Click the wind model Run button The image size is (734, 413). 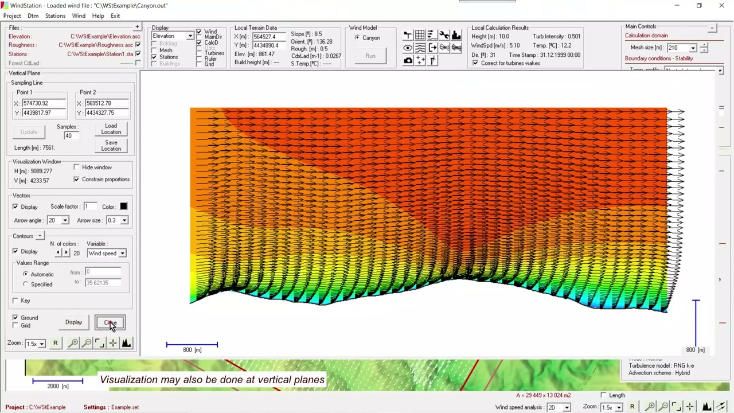tap(370, 56)
